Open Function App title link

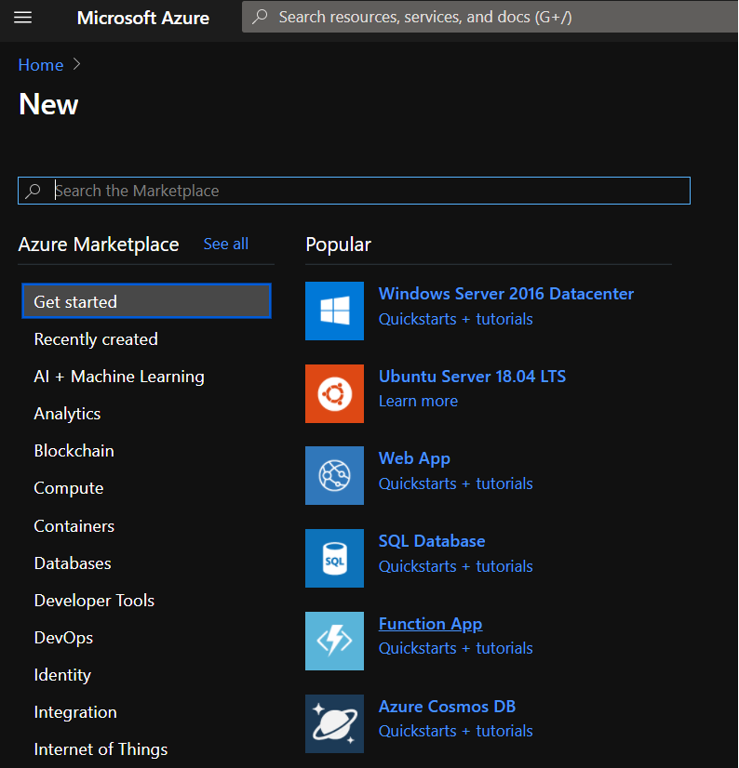430,624
